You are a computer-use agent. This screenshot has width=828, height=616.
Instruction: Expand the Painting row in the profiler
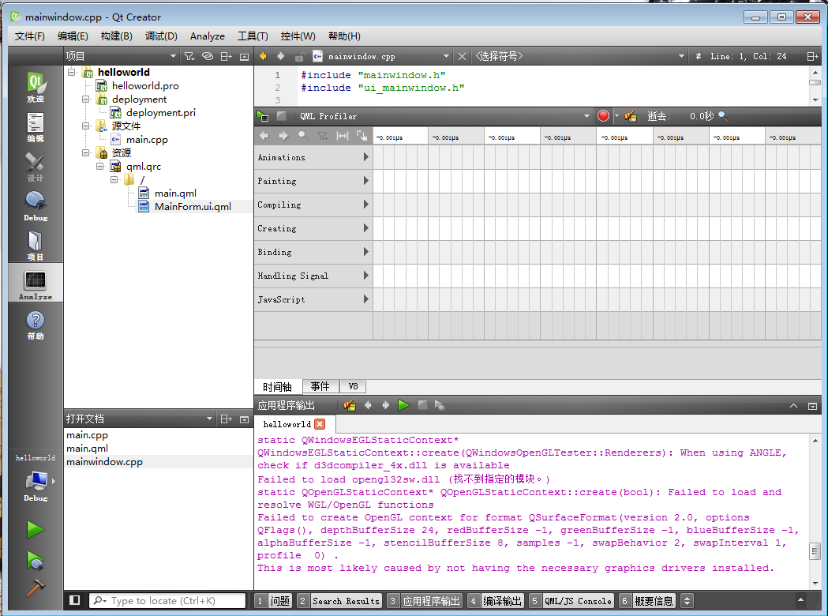click(x=365, y=180)
